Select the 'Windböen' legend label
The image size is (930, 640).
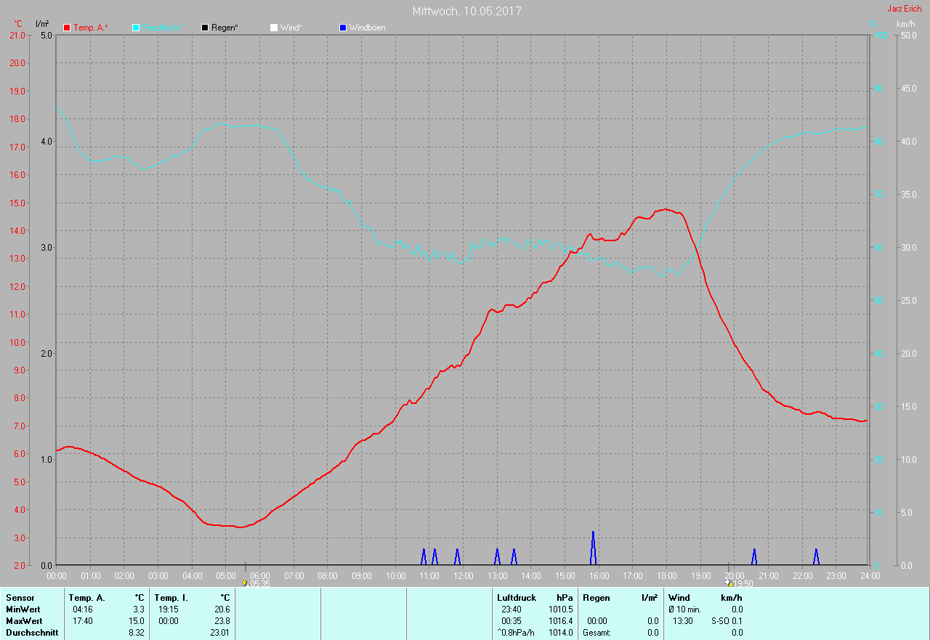368,28
